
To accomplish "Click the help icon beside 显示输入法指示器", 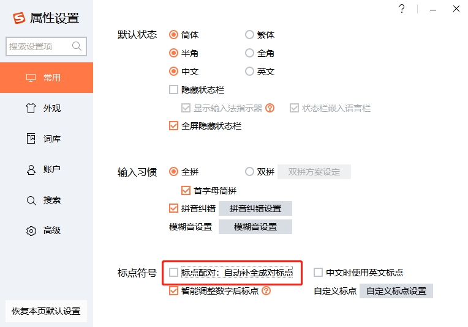I will pyautogui.click(x=270, y=108).
